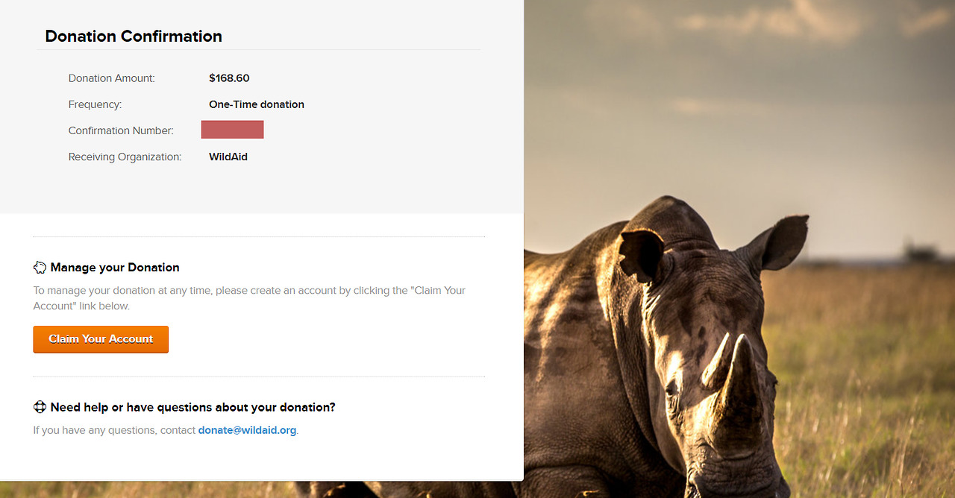
Task: Click the piggy bank icon
Action: pos(40,268)
